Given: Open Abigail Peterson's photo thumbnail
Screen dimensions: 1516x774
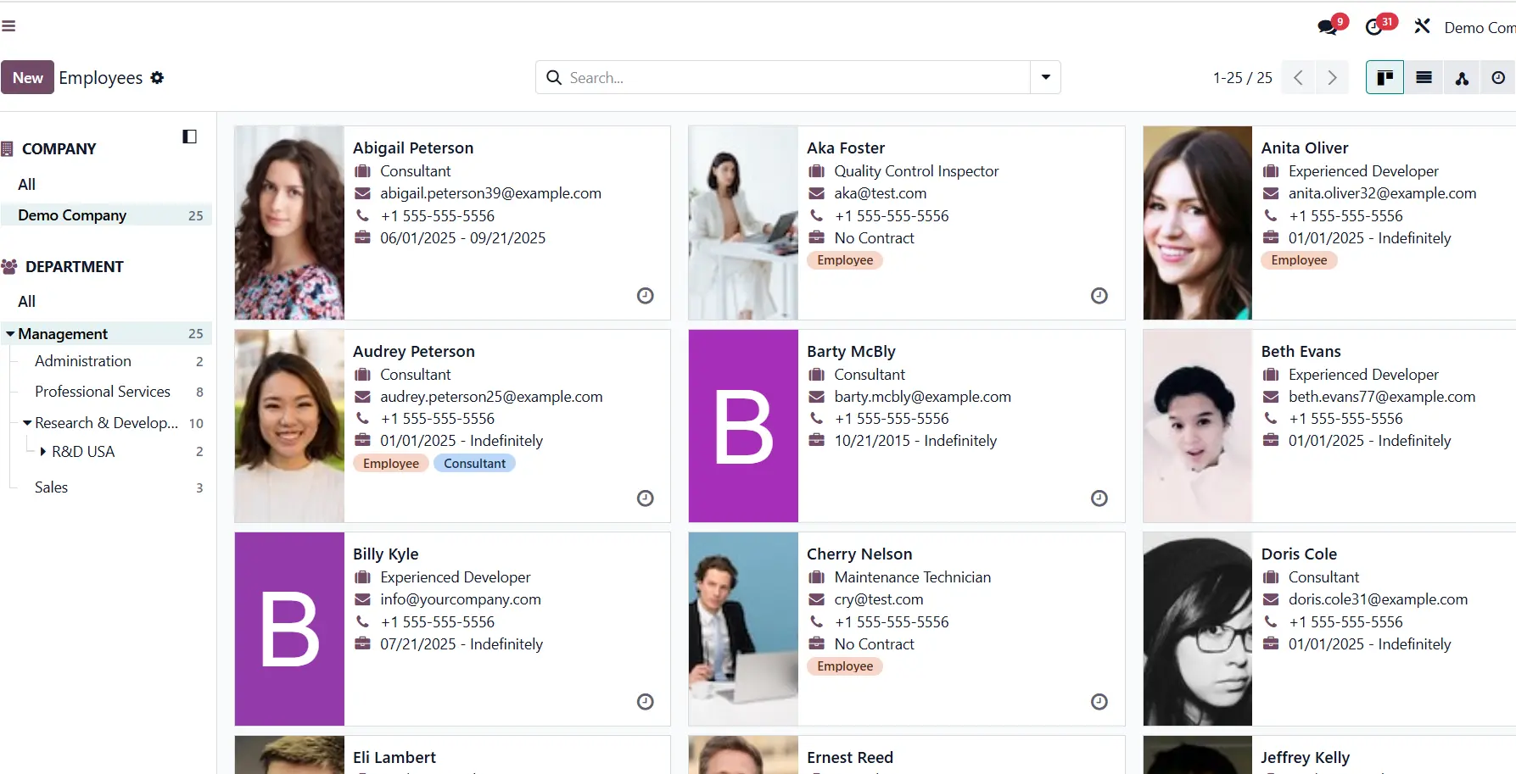Looking at the screenshot, I should click(x=289, y=223).
